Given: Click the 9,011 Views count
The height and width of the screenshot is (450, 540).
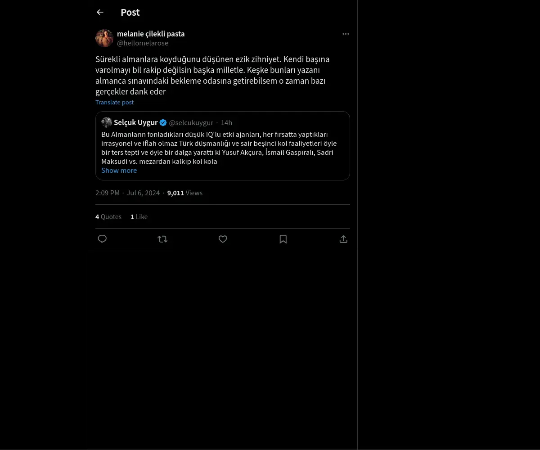Looking at the screenshot, I should (185, 193).
